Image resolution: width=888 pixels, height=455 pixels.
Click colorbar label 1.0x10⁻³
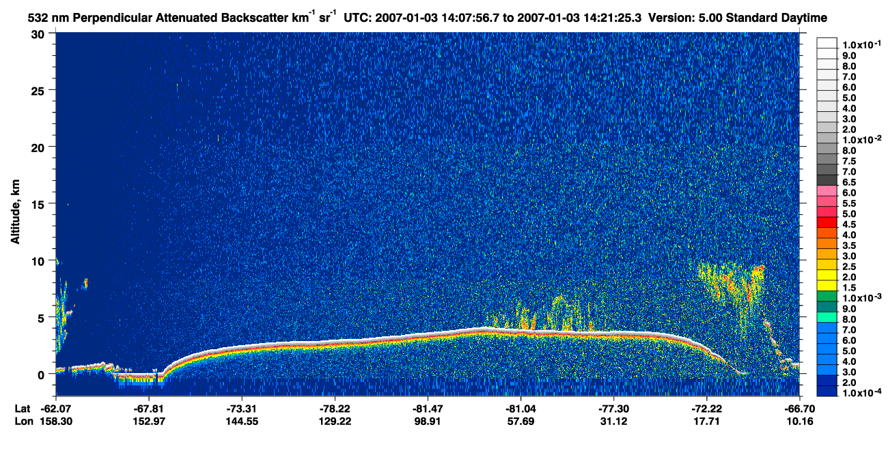(x=861, y=298)
